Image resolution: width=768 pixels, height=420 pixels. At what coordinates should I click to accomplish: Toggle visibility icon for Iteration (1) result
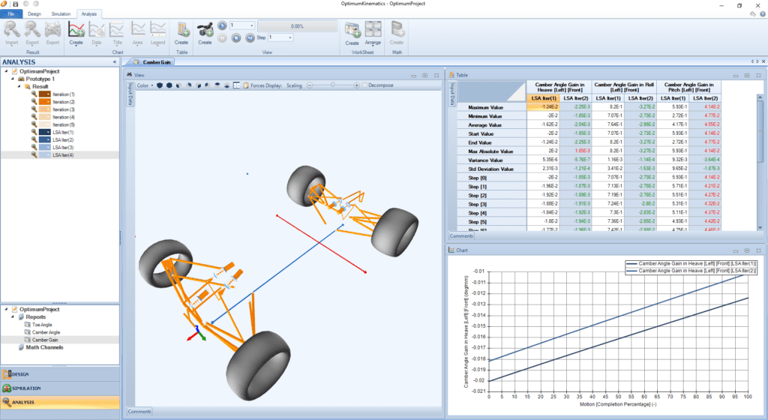(x=34, y=94)
